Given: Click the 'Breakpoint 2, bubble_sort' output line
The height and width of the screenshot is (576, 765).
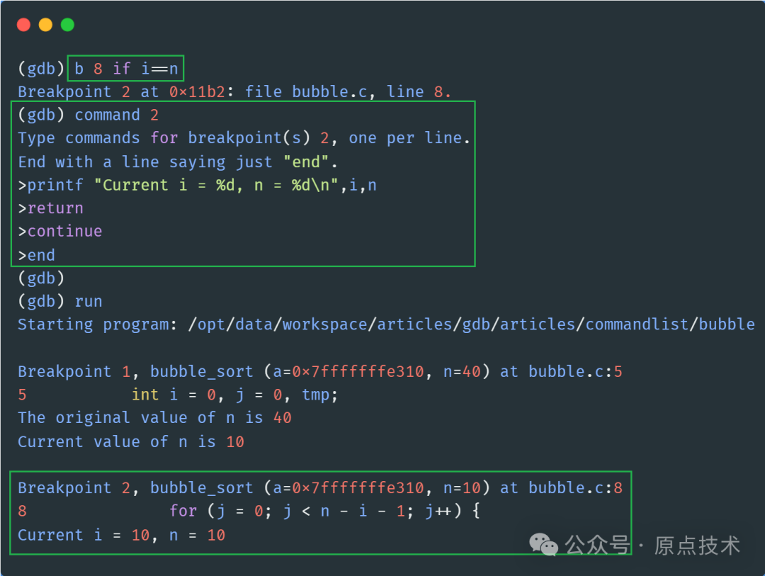Looking at the screenshot, I should tap(320, 487).
